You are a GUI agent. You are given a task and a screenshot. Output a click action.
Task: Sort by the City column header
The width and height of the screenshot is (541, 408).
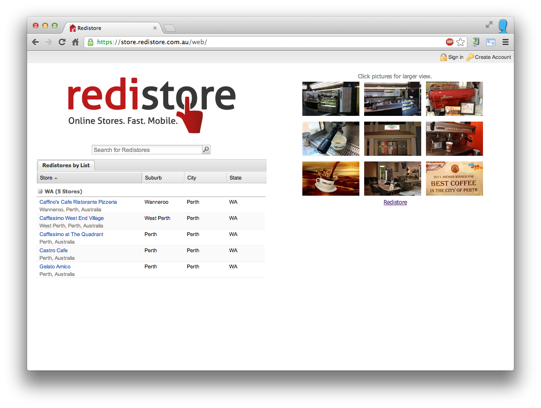click(x=206, y=178)
